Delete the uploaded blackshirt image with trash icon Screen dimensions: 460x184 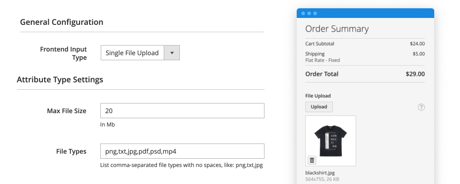click(312, 160)
